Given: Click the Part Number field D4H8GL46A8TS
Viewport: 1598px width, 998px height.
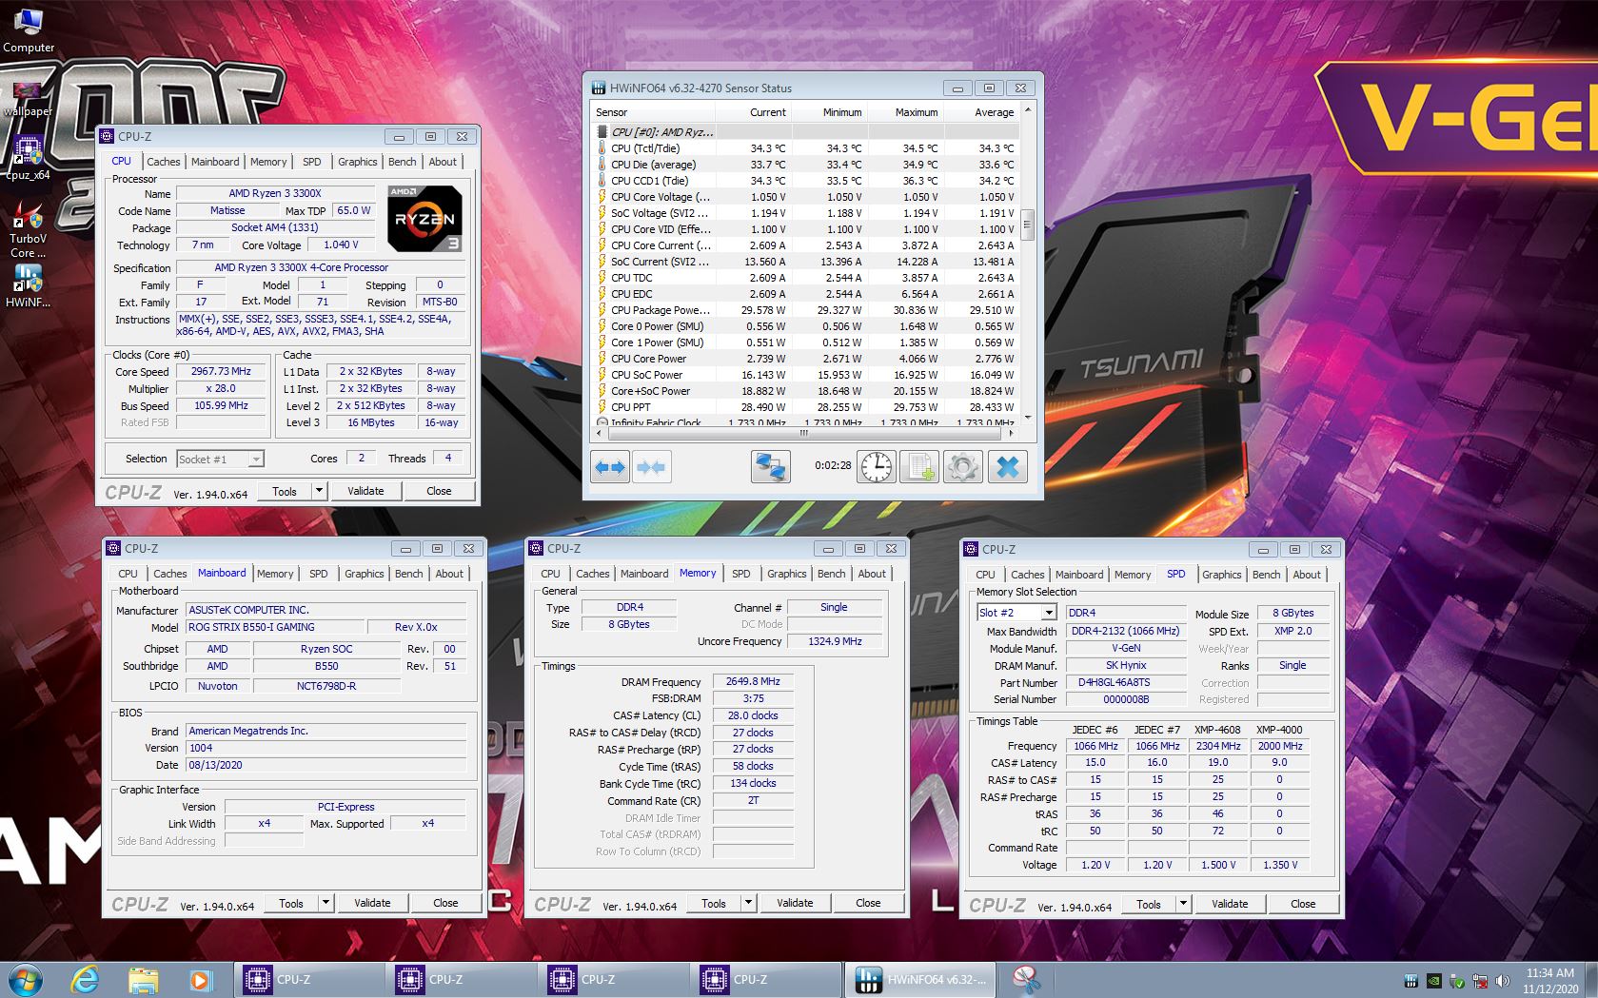Looking at the screenshot, I should [1126, 683].
